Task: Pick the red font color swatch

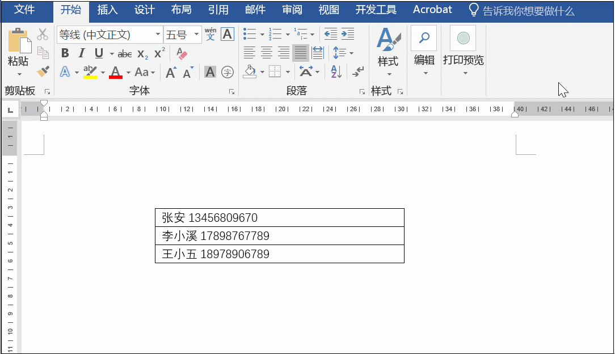Action: coord(116,72)
